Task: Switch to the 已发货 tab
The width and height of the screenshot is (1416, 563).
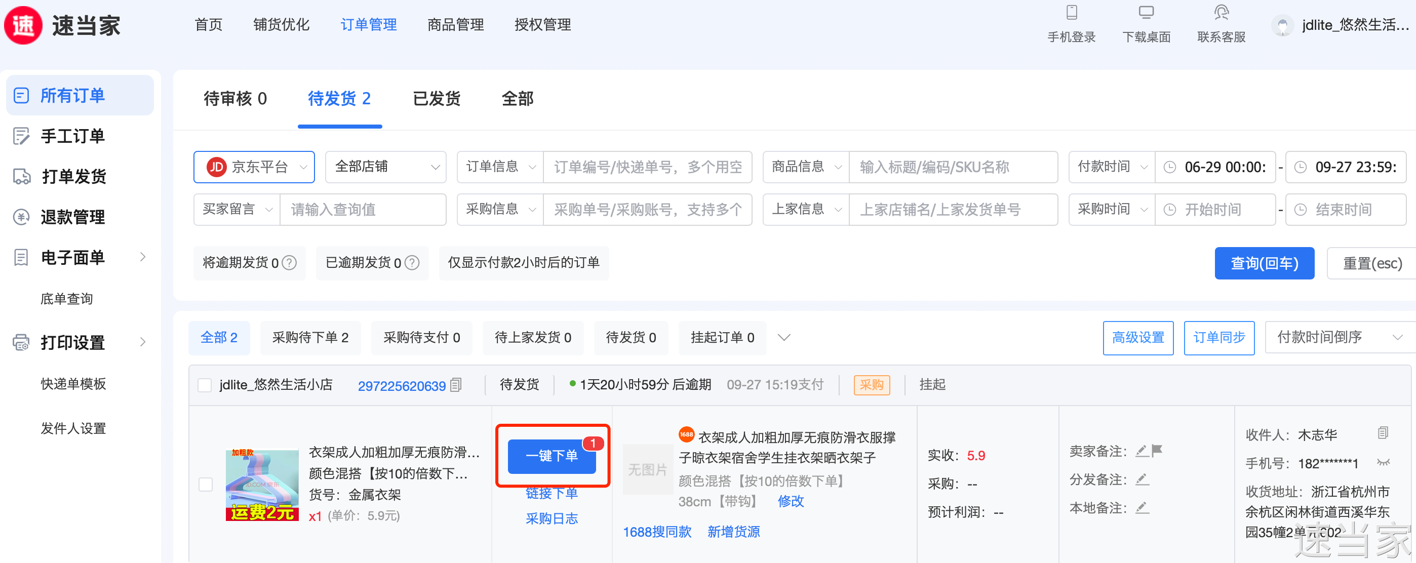Action: [x=437, y=99]
